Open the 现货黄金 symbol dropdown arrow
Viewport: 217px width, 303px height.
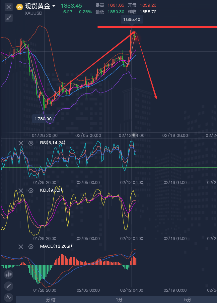pos(54,6)
